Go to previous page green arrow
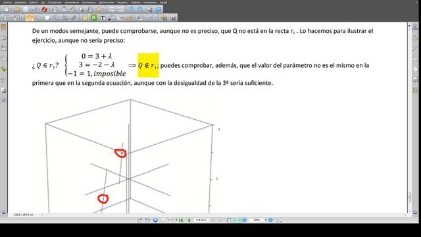421x237 pixels. (x=189, y=220)
